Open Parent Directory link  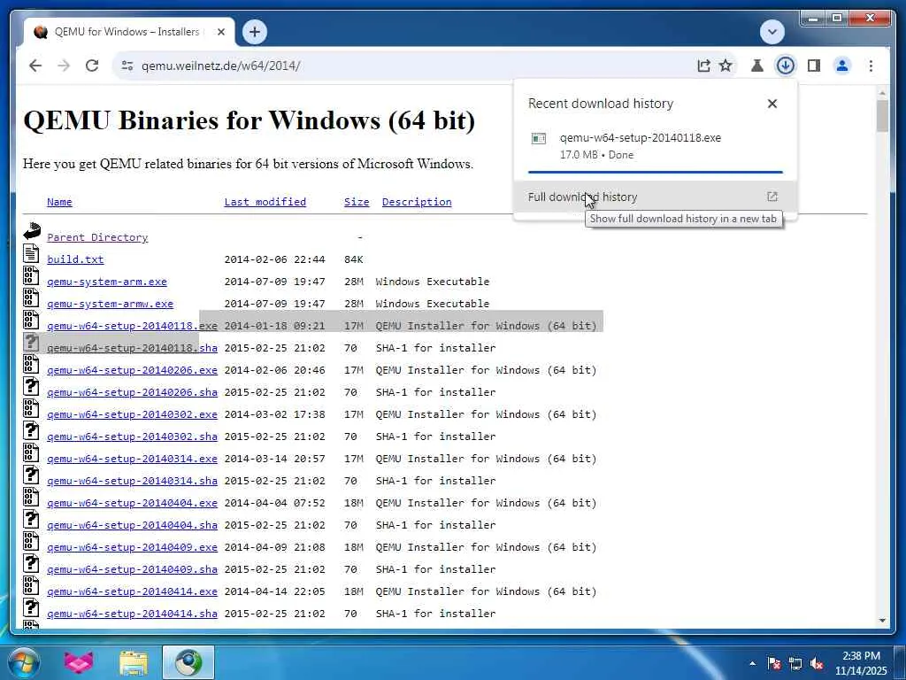coord(97,237)
